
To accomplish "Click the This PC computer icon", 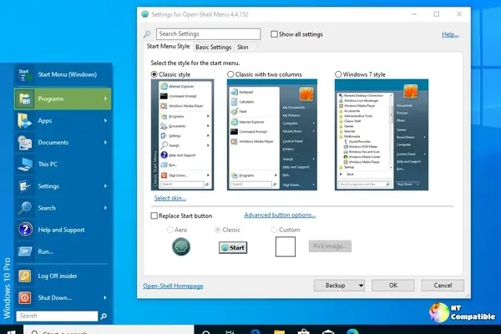I will pyautogui.click(x=24, y=164).
